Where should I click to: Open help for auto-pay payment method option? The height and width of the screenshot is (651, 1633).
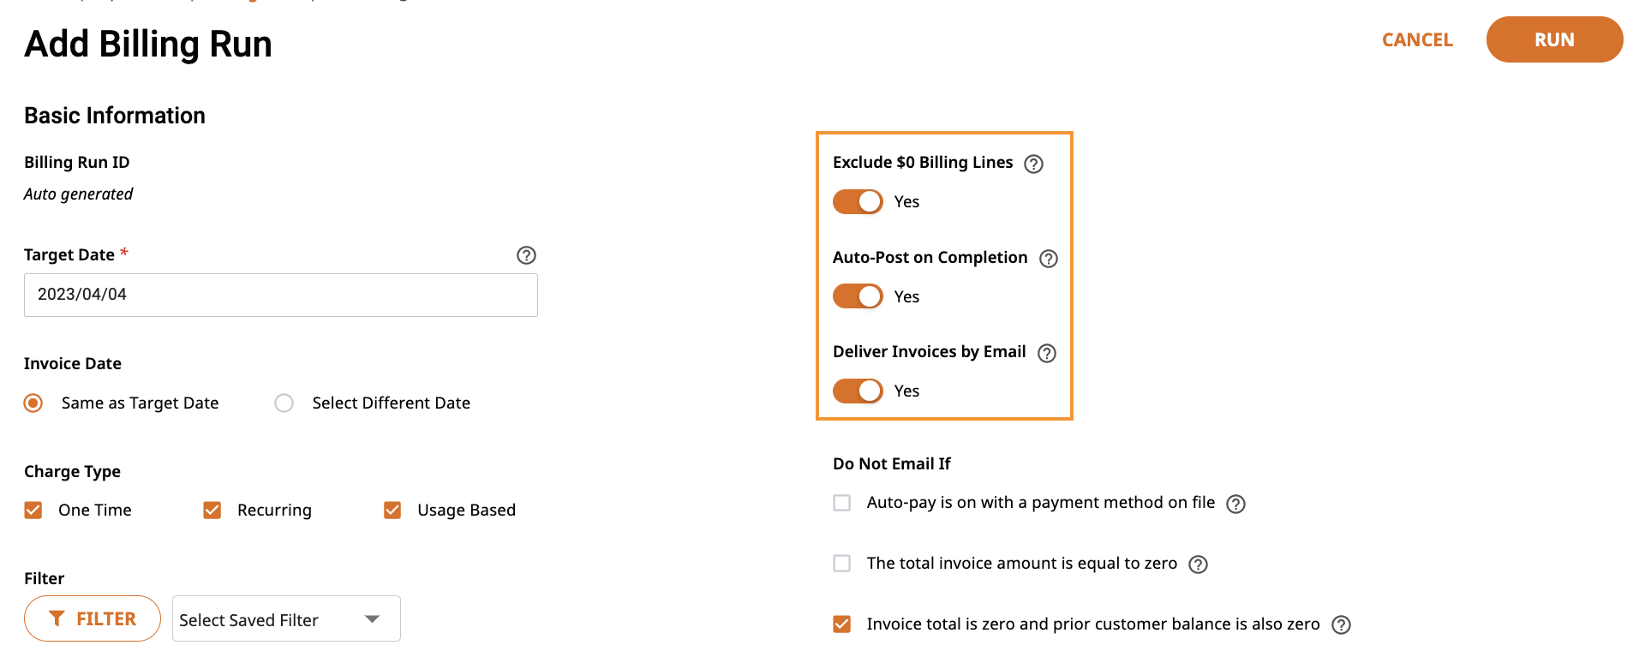[x=1235, y=504]
